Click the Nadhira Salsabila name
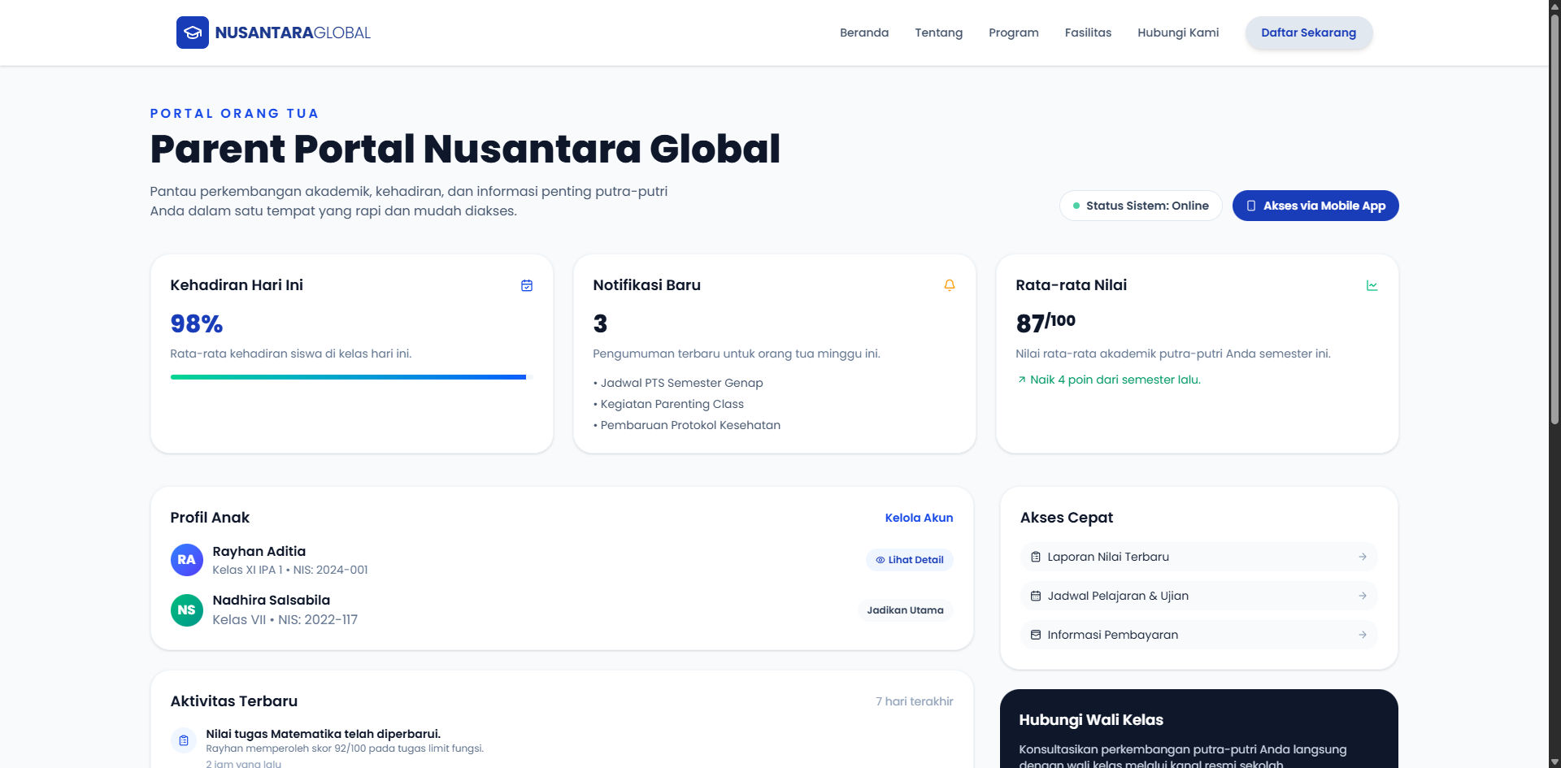 point(272,600)
